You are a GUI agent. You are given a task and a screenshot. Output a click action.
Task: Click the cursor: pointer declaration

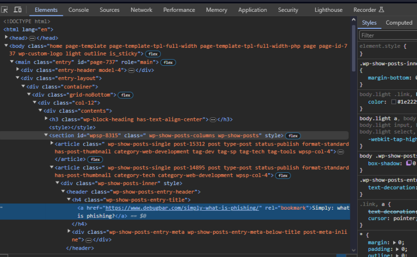click(393, 218)
